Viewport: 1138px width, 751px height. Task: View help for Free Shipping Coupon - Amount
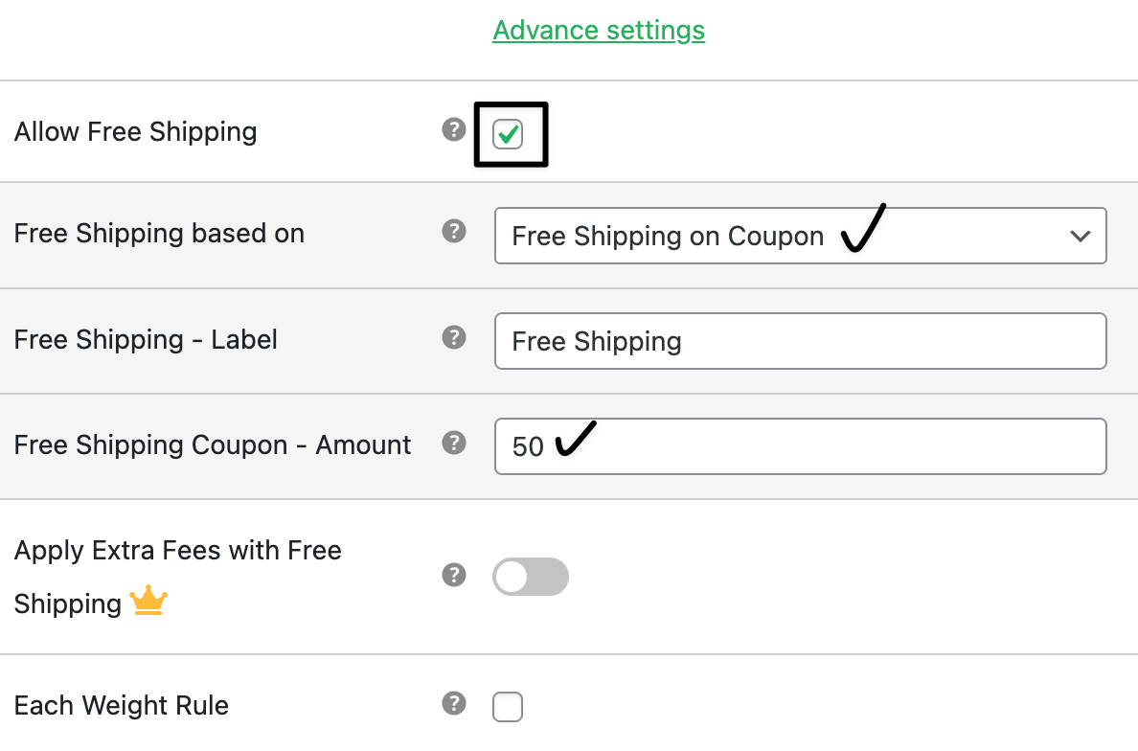[x=454, y=443]
